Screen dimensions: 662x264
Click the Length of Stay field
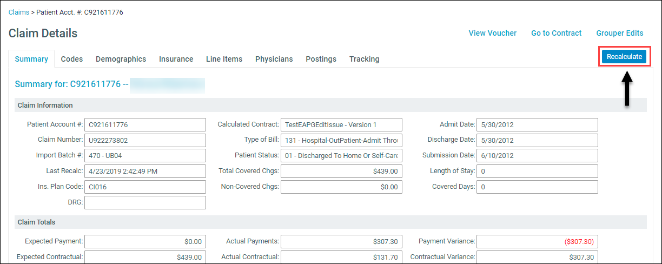click(537, 171)
